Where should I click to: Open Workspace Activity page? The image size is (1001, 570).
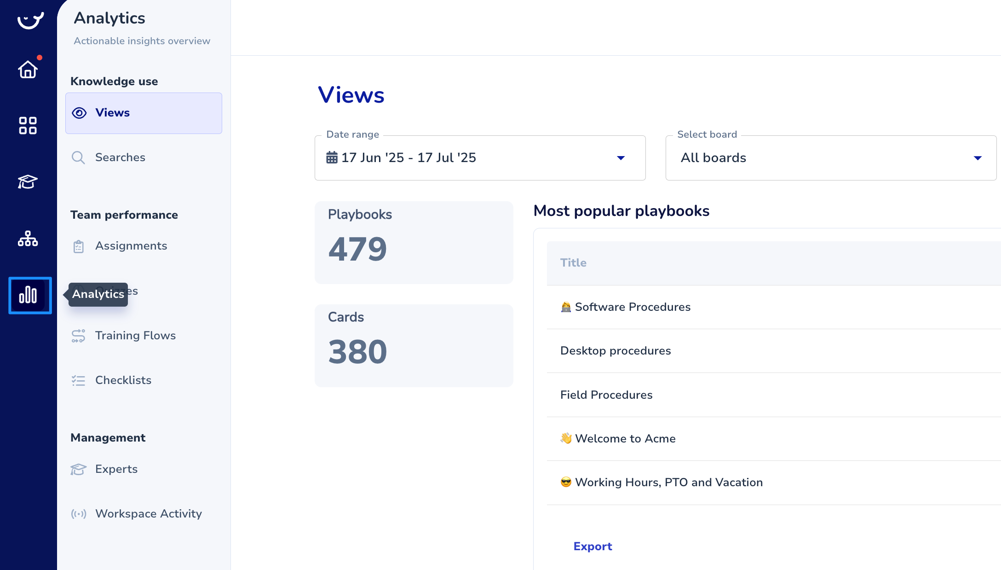click(148, 514)
